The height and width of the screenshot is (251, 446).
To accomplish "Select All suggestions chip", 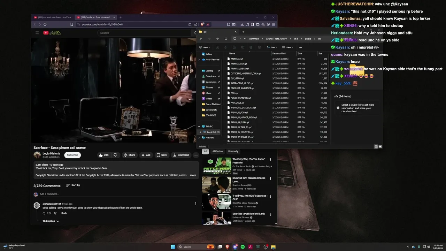I will click(206, 151).
